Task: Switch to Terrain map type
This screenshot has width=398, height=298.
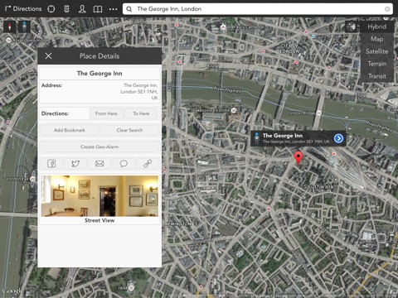Action: pyautogui.click(x=376, y=64)
